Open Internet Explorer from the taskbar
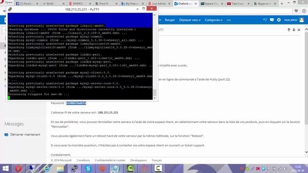The height and width of the screenshot is (173, 308). tap(46, 169)
